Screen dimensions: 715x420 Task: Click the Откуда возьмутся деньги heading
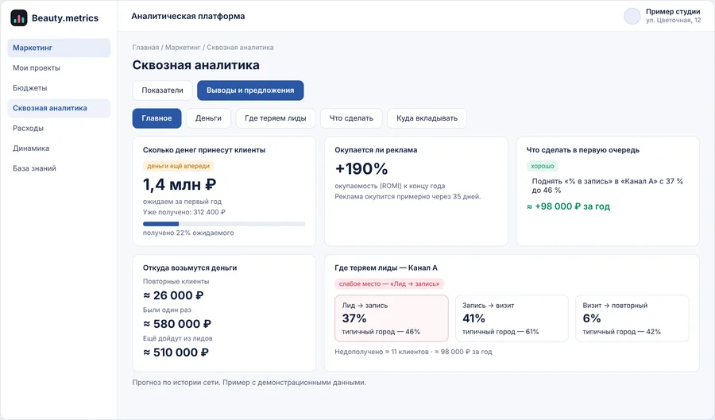click(x=190, y=268)
